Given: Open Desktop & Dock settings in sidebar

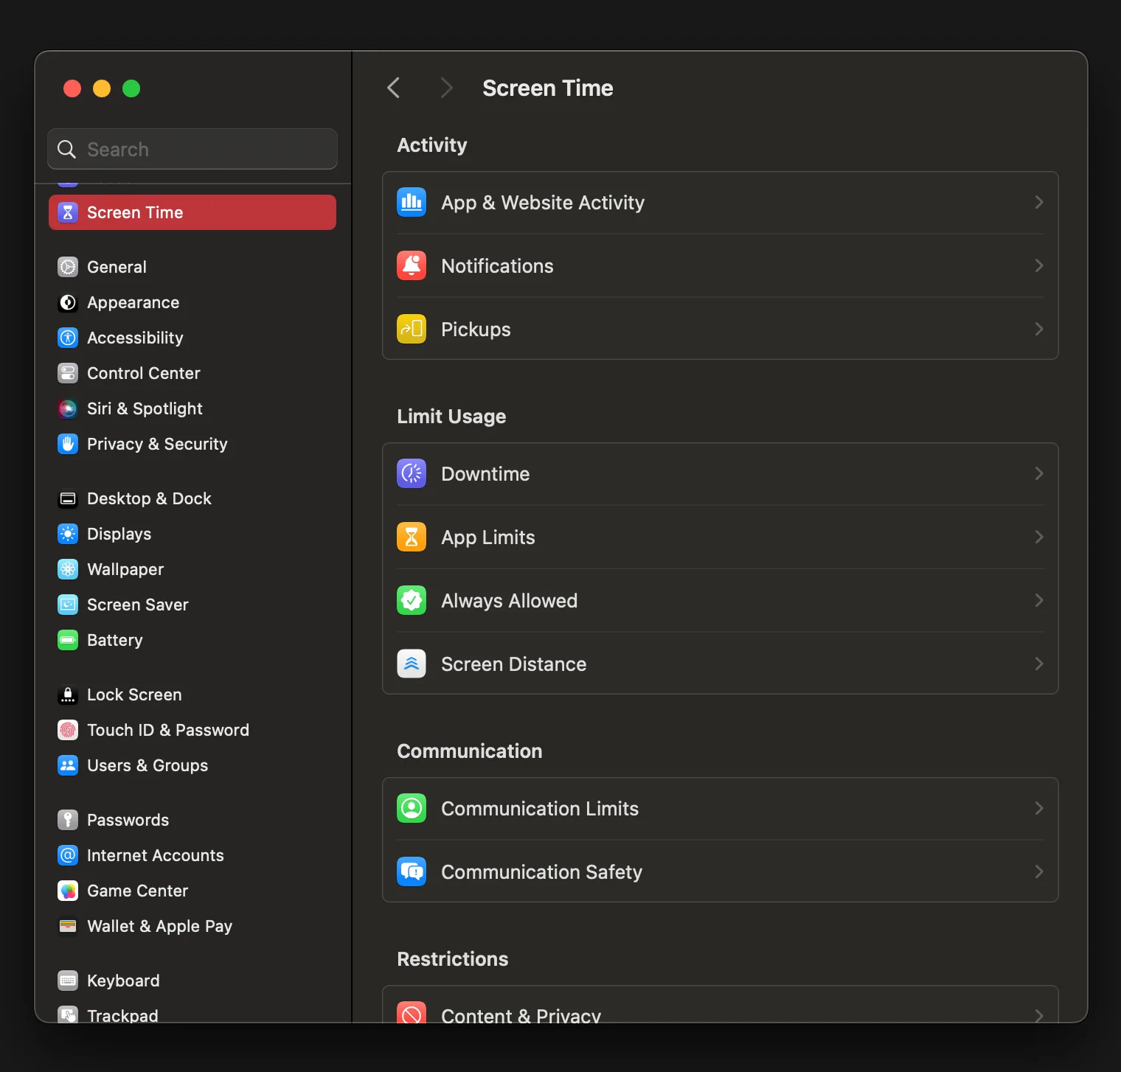Looking at the screenshot, I should pos(149,498).
